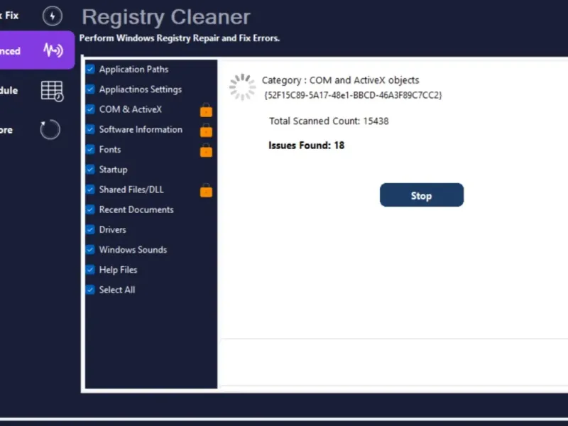Click the Windows Sounds label

pyautogui.click(x=133, y=250)
